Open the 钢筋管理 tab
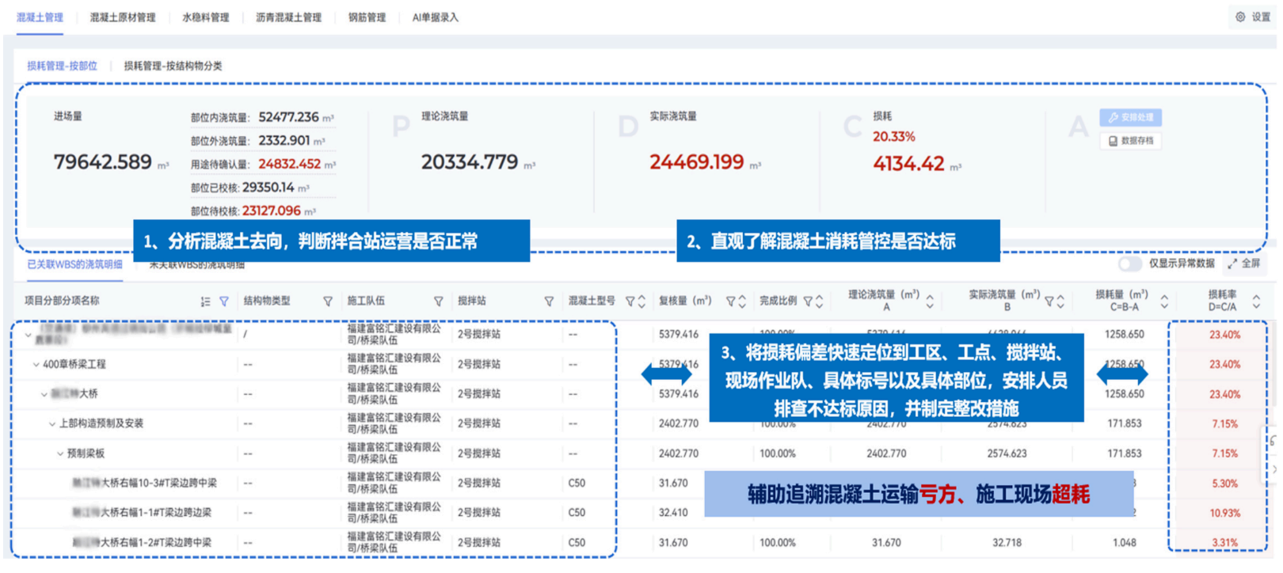 [367, 17]
